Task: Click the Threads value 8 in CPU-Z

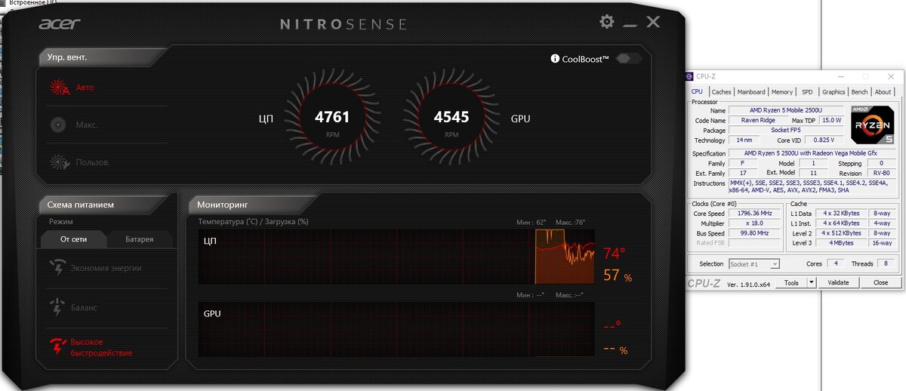Action: click(x=885, y=264)
